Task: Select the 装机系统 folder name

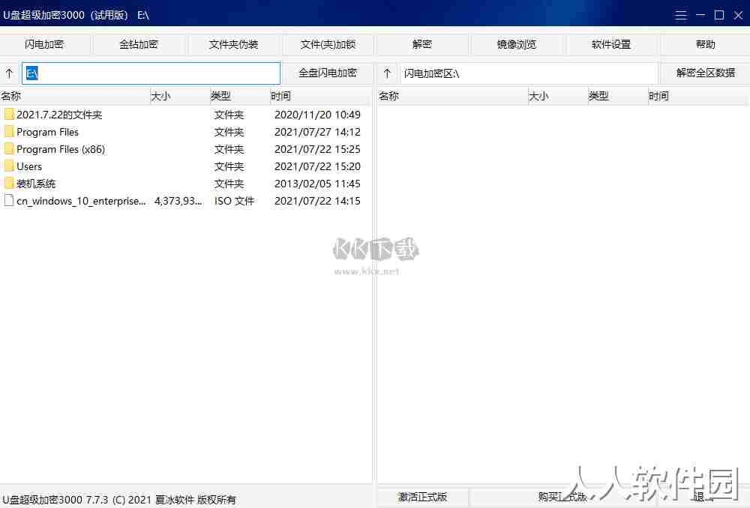Action: 36,184
